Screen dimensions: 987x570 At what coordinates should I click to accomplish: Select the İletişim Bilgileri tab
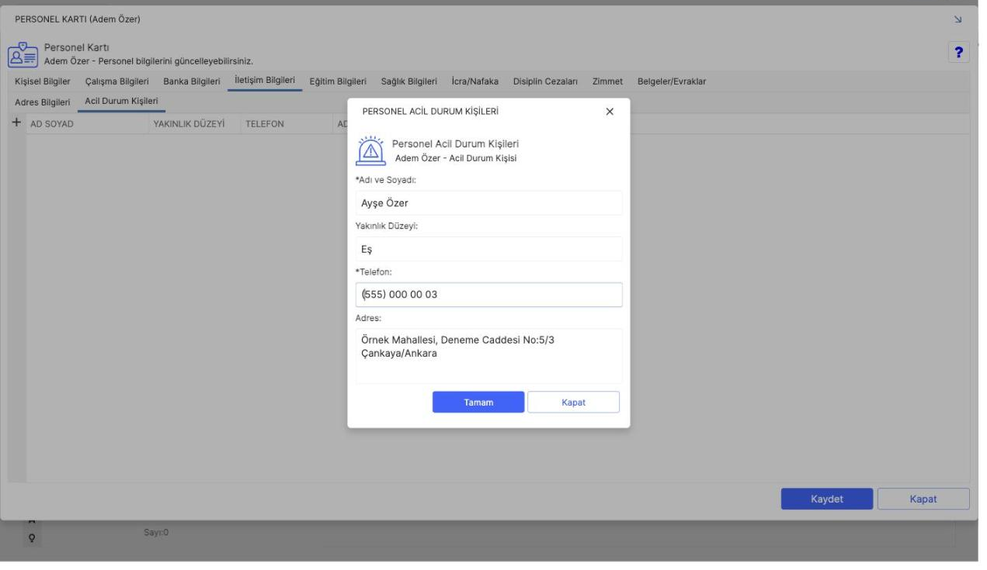[265, 81]
